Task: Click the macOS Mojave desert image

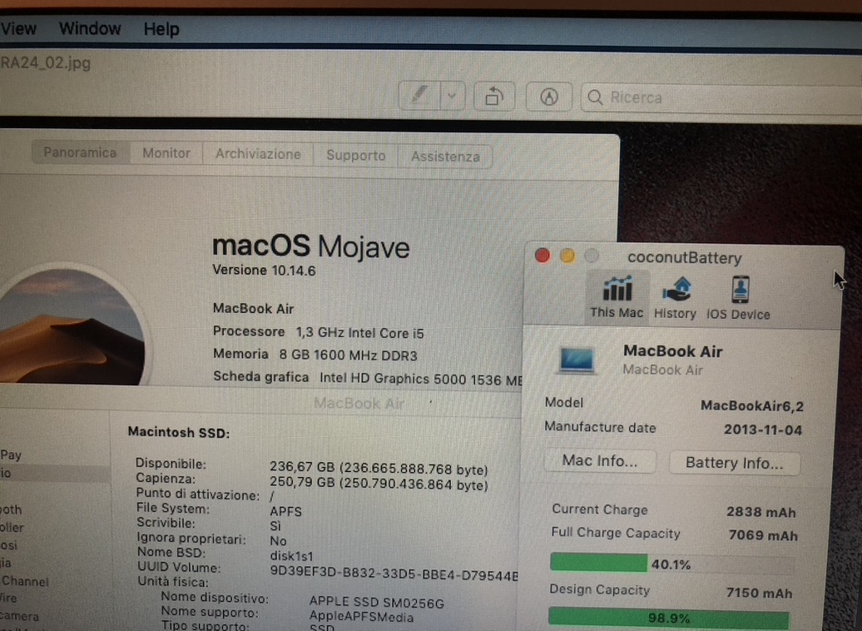Action: click(x=72, y=325)
